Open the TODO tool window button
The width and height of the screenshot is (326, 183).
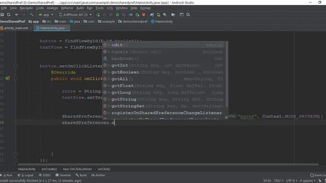pyautogui.click(x=44, y=175)
